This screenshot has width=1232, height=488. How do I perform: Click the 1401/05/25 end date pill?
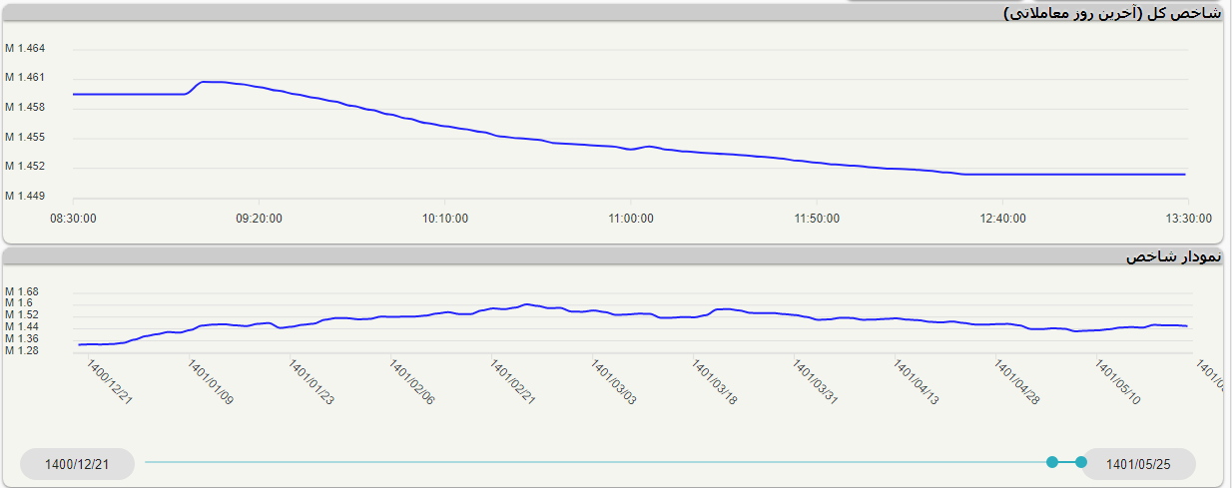click(x=1138, y=464)
